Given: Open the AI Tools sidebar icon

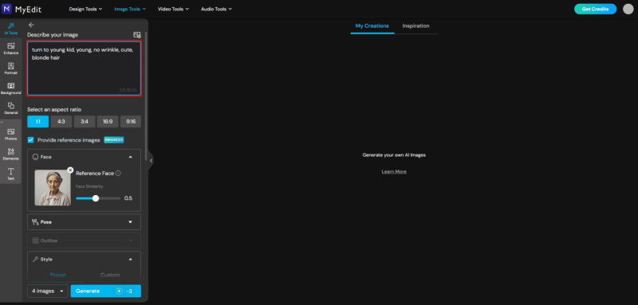Looking at the screenshot, I should tap(11, 28).
